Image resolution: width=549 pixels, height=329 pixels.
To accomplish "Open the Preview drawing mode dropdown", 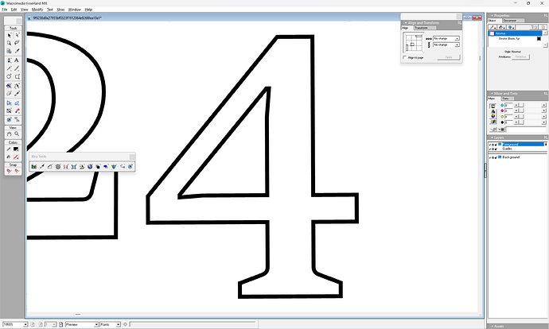I will [96, 325].
